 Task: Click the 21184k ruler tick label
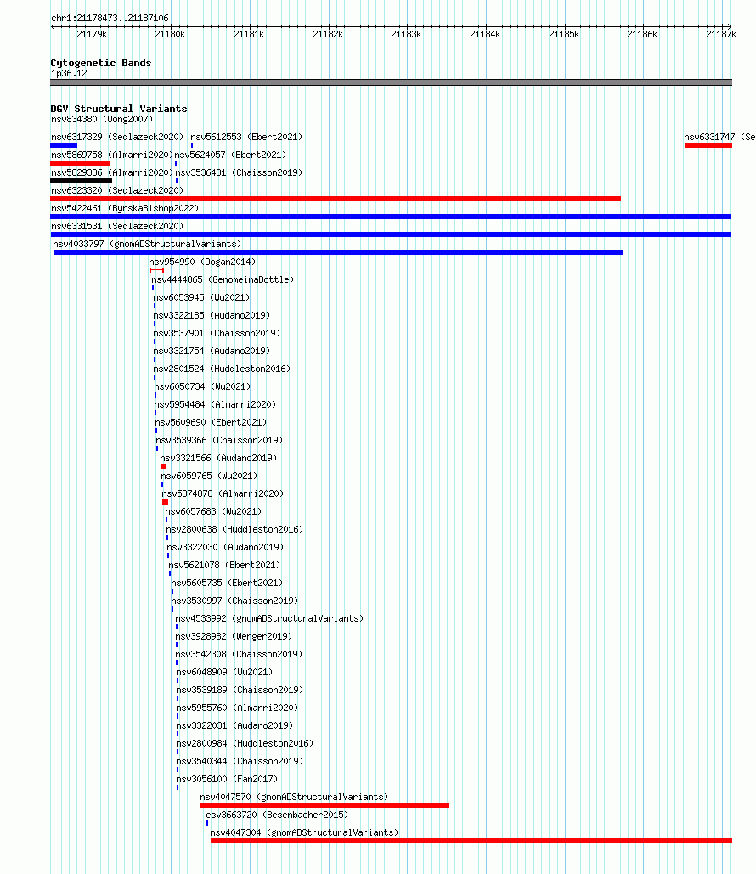(x=485, y=34)
